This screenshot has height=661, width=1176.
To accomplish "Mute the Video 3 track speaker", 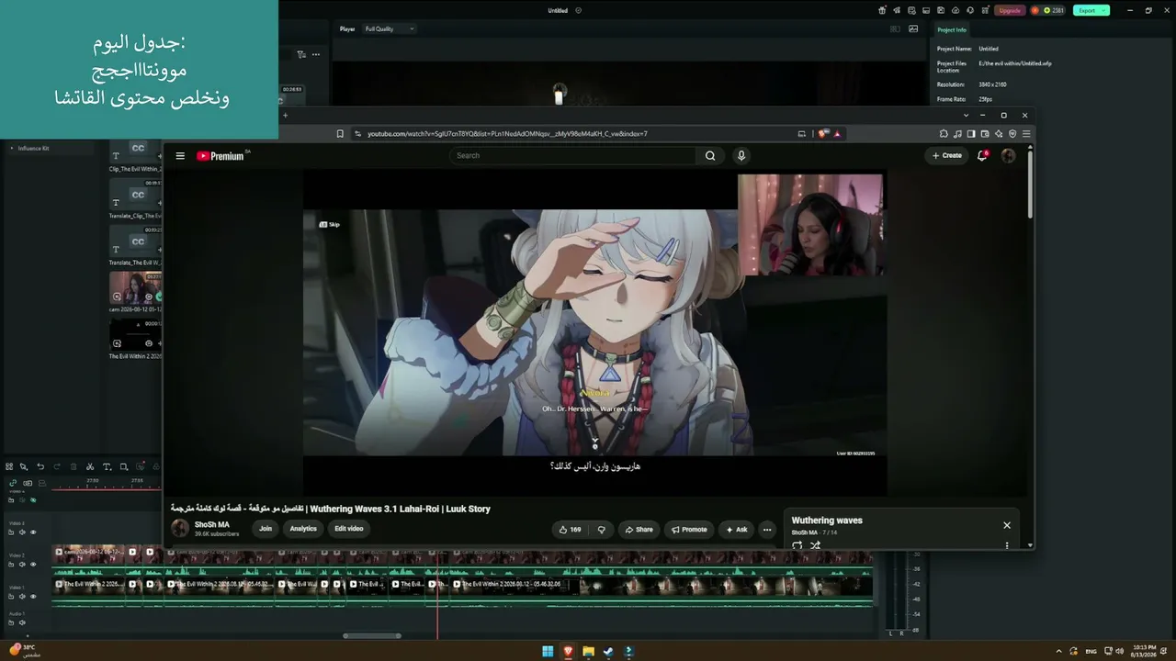I will (x=22, y=532).
